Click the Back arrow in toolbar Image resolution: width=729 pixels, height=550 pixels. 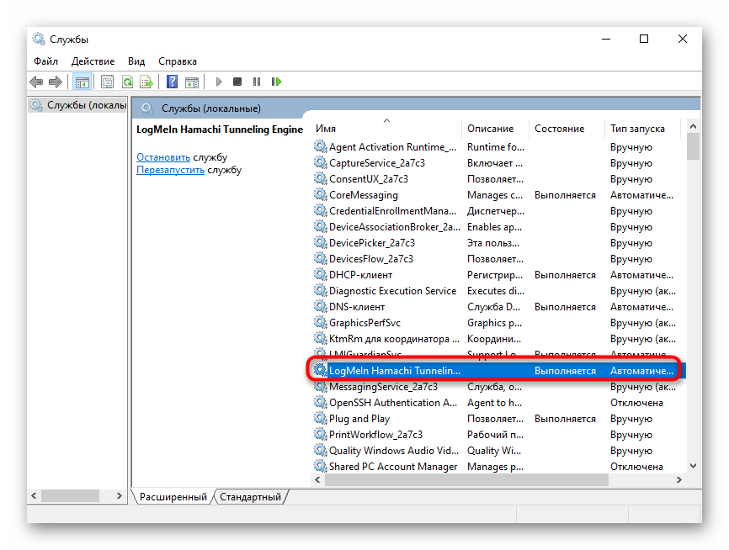tap(36, 82)
